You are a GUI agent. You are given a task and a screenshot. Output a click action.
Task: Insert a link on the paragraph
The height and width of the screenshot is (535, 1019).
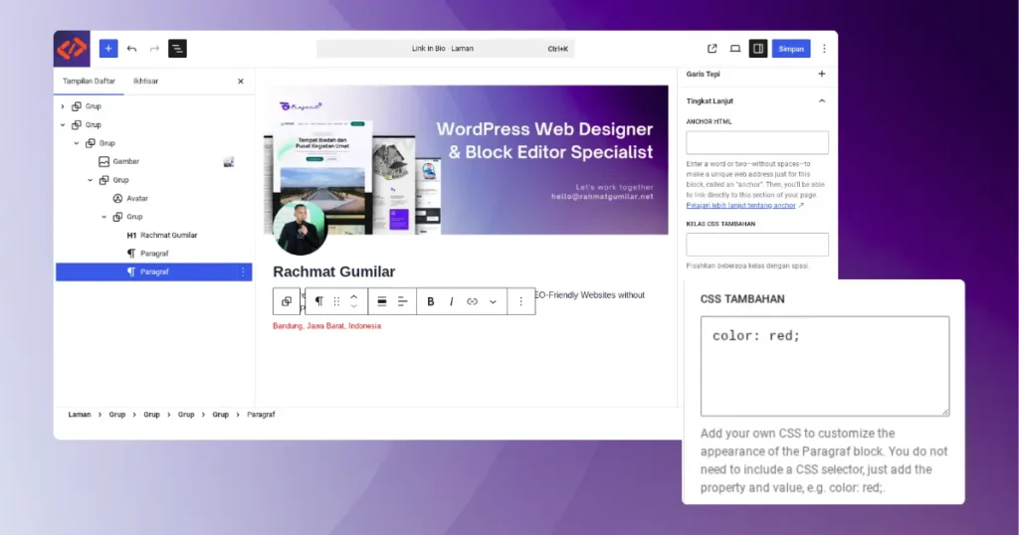coord(472,301)
